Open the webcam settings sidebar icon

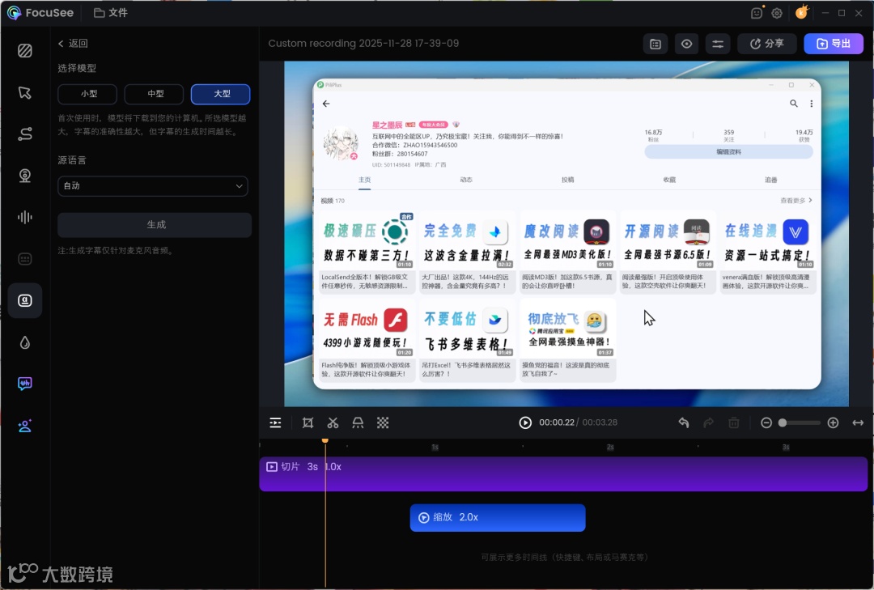point(24,176)
